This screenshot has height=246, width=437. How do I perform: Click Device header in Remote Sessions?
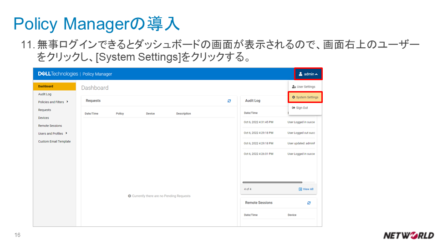292,215
